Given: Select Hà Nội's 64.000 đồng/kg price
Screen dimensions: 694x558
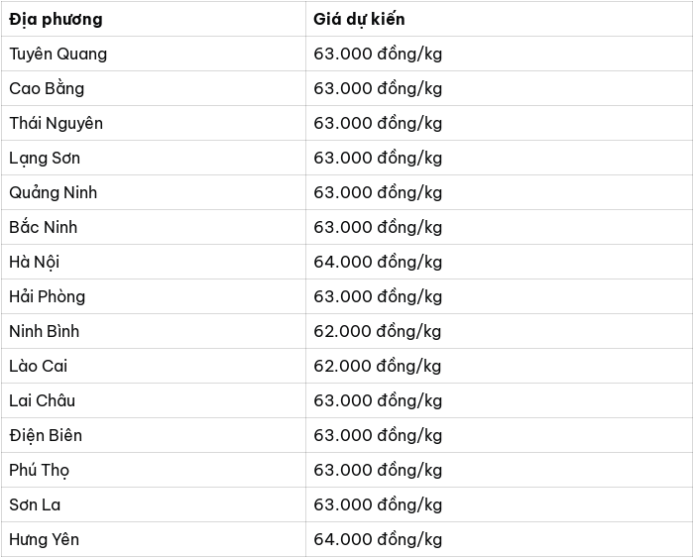Looking at the screenshot, I should (x=378, y=262).
